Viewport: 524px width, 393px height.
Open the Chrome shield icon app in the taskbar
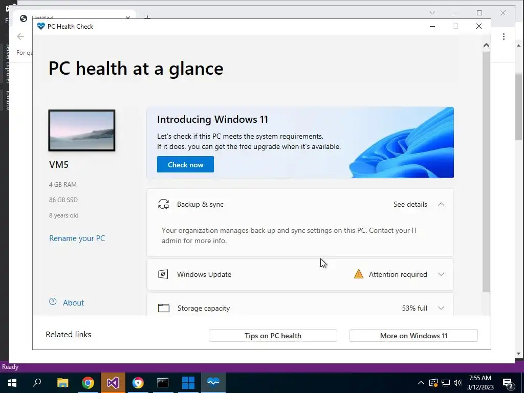pyautogui.click(x=138, y=383)
